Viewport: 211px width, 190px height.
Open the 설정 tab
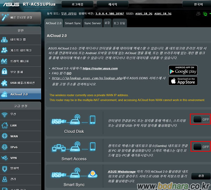pos(107,23)
